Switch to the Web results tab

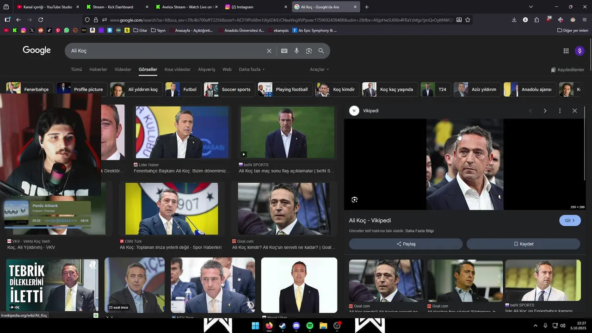(227, 69)
